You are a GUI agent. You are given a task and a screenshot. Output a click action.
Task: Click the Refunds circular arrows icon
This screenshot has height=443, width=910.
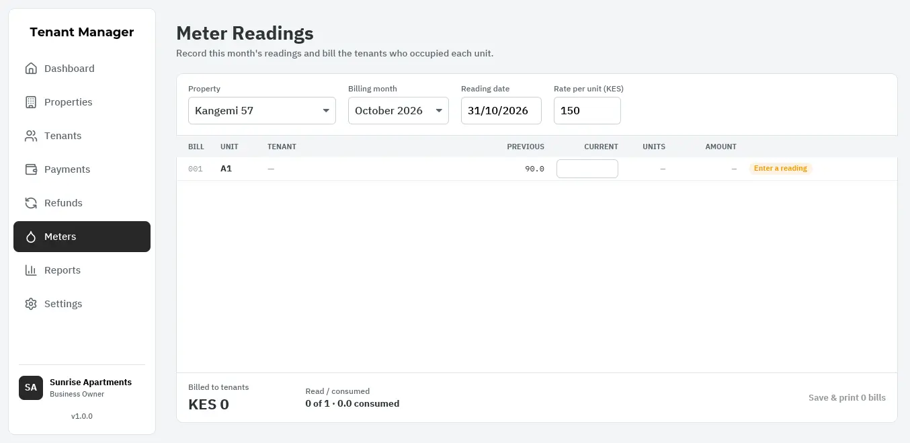click(x=31, y=203)
